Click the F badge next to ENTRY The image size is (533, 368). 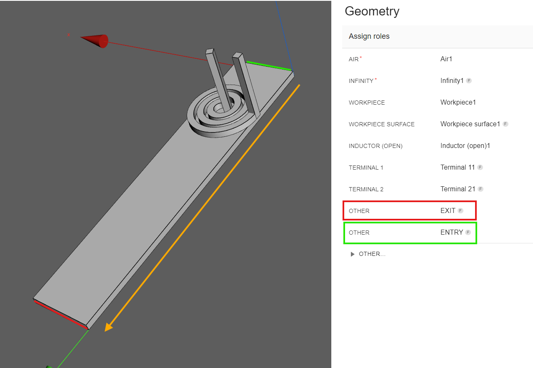pyautogui.click(x=468, y=233)
